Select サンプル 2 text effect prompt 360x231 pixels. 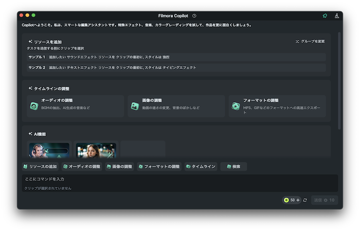[176, 68]
